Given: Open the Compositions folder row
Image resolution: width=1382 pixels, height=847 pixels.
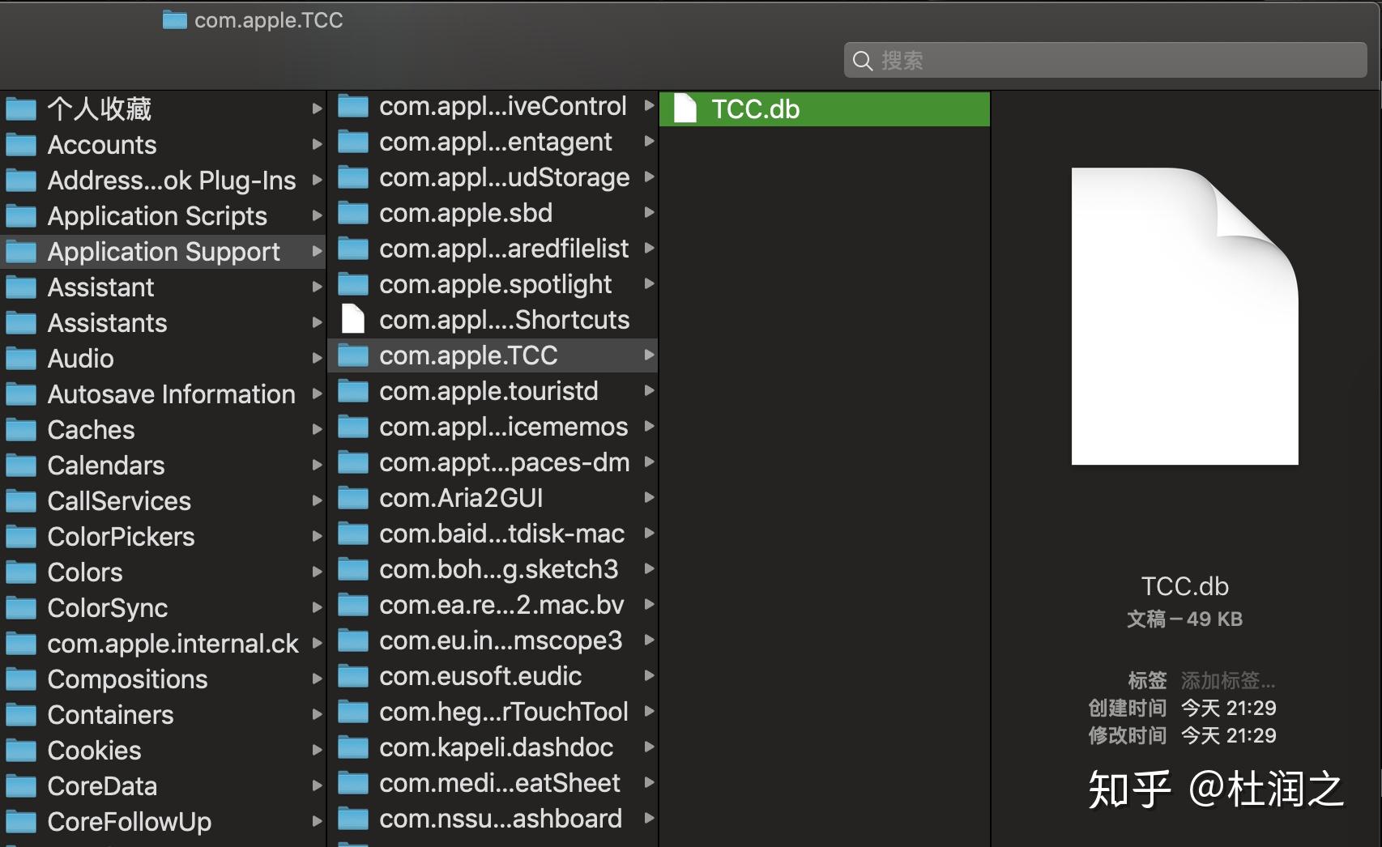Looking at the screenshot, I should tap(163, 679).
